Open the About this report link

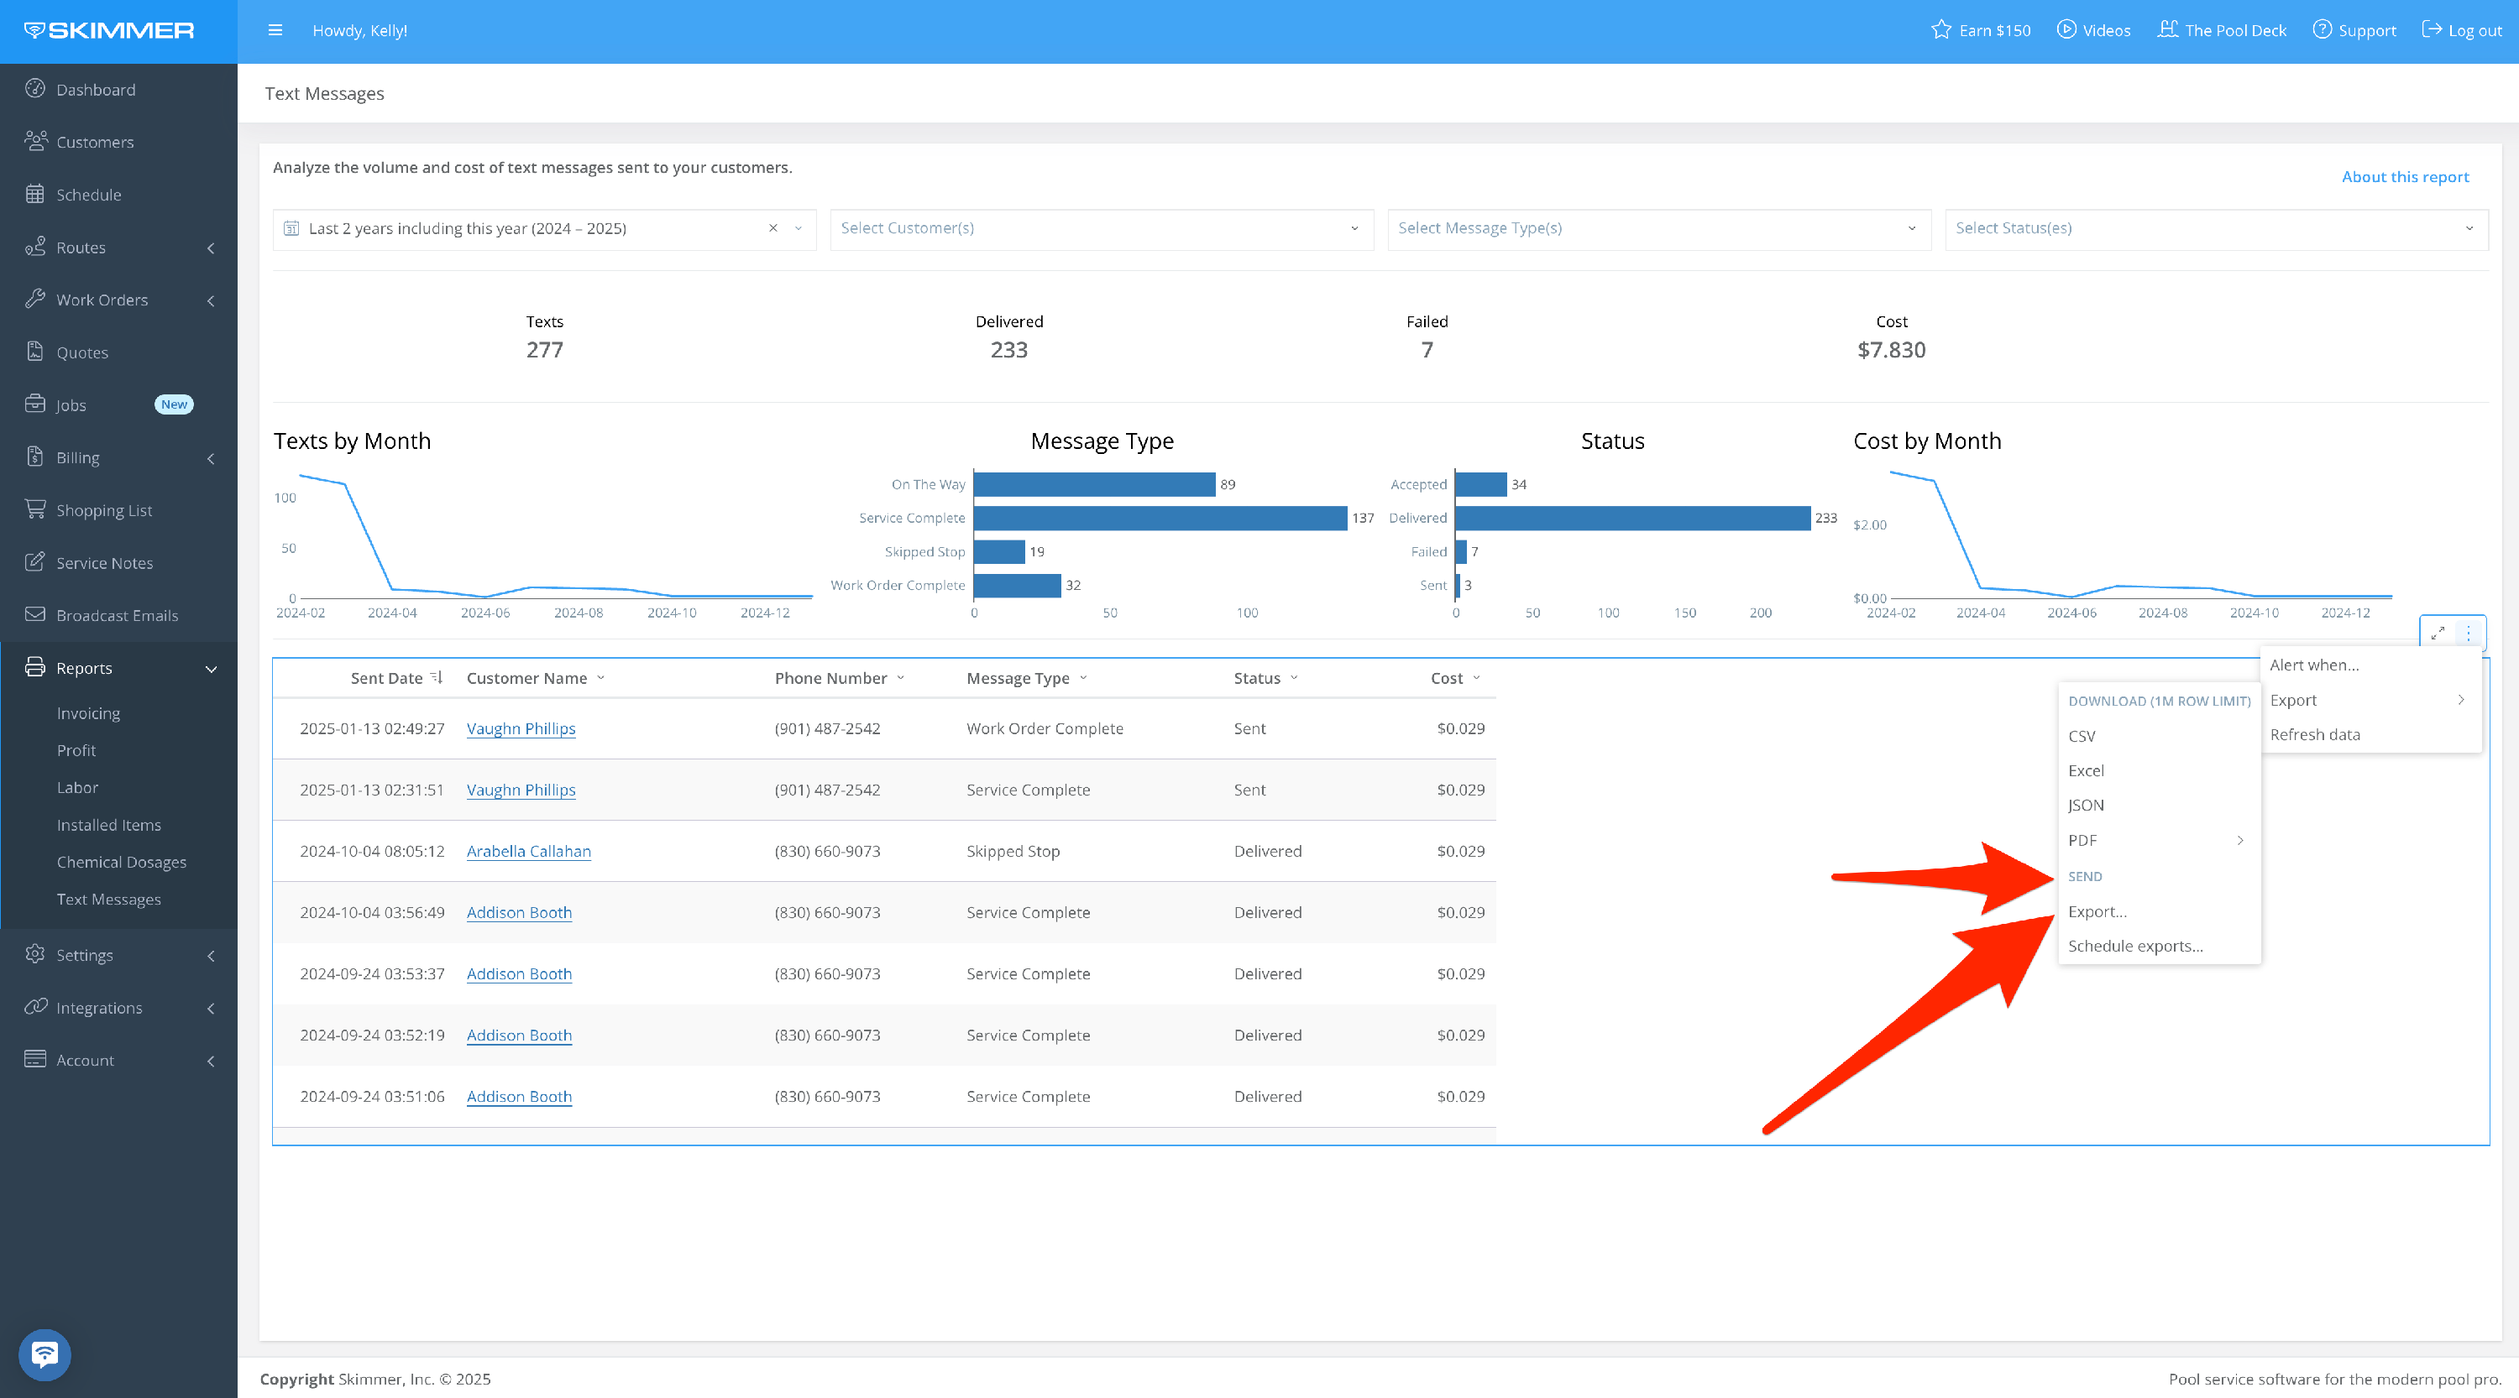pos(2405,177)
